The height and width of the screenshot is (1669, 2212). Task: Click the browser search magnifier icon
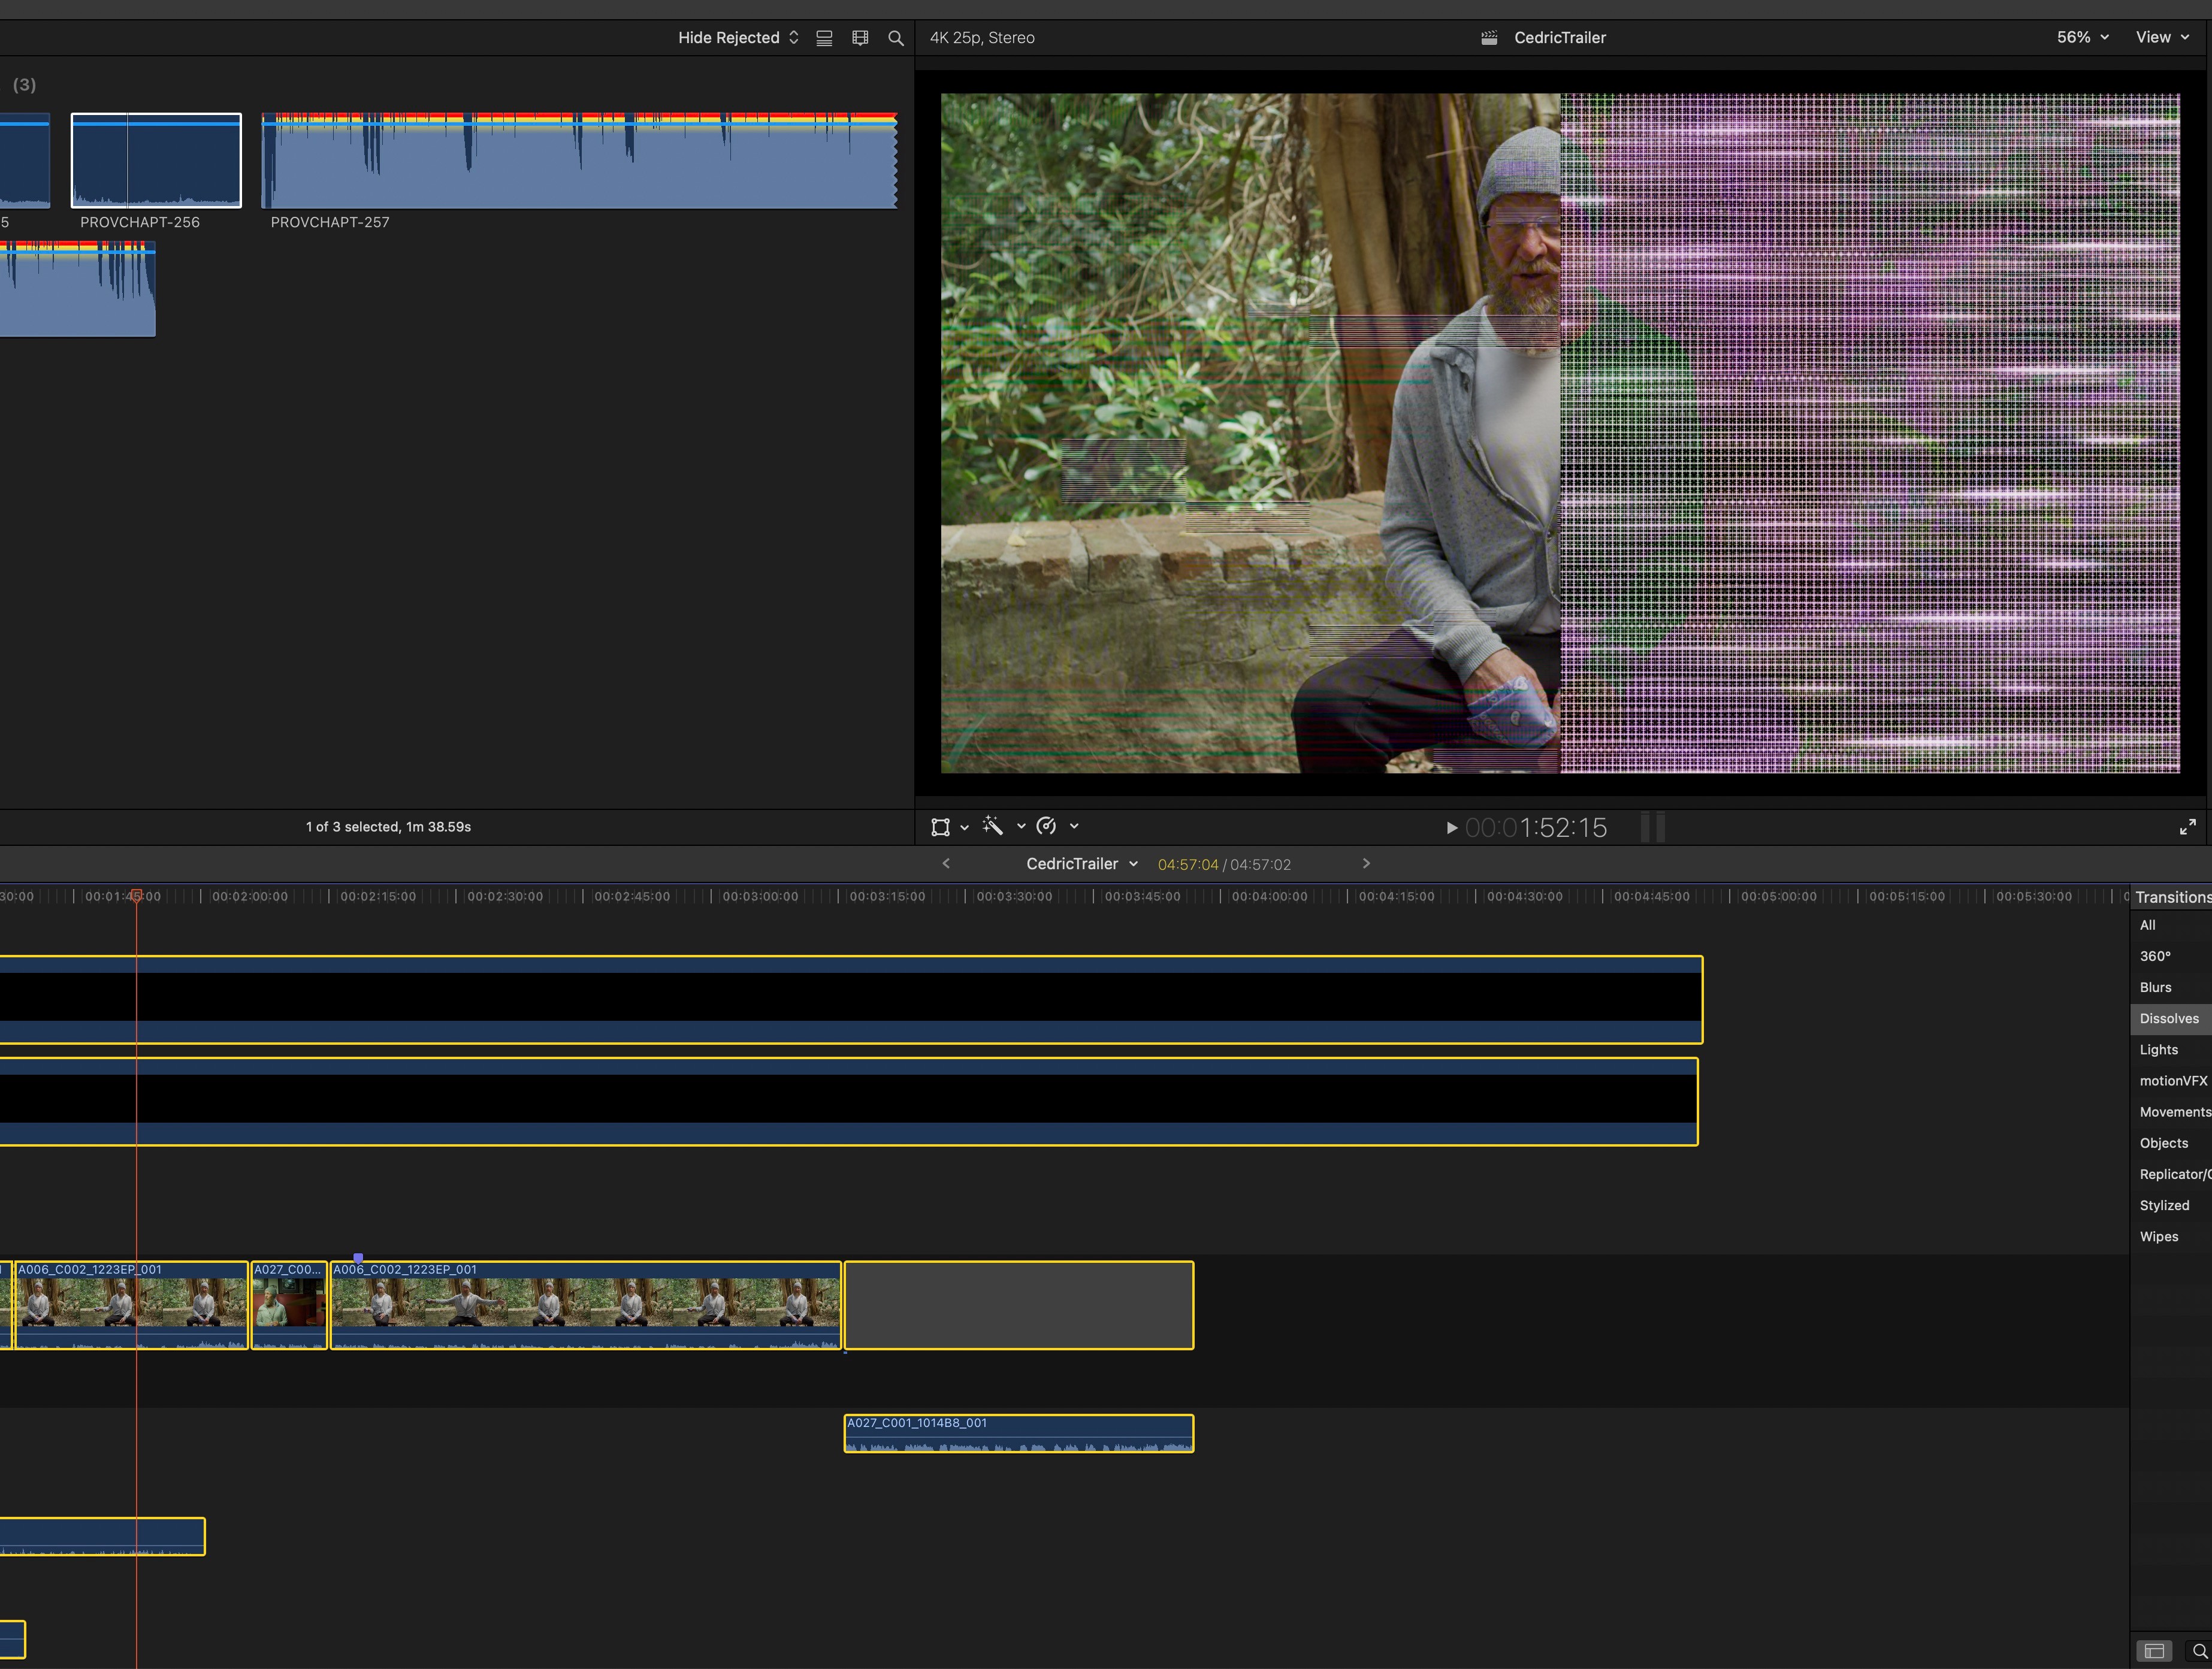pos(896,38)
